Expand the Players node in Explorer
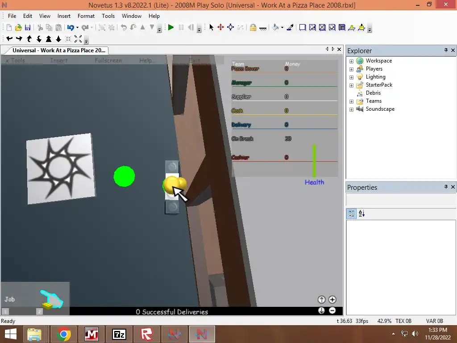The height and width of the screenshot is (343, 457). click(x=351, y=69)
